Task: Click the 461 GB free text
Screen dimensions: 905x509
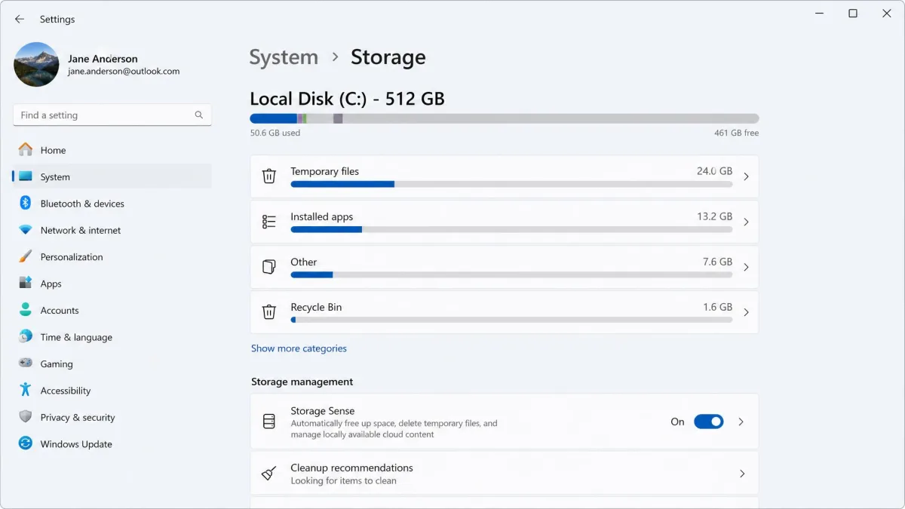Action: tap(736, 133)
